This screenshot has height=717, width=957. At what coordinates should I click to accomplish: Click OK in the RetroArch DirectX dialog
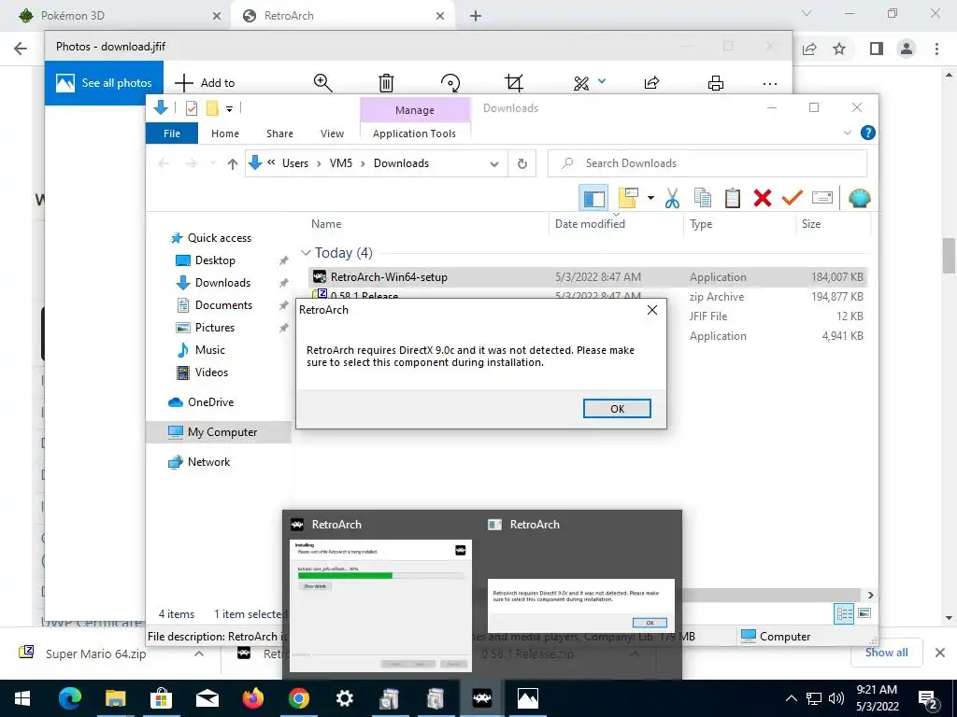click(x=617, y=409)
